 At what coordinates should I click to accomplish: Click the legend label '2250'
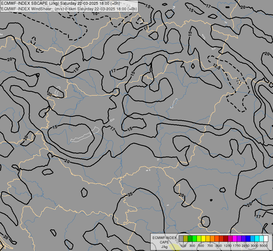coord(246,246)
